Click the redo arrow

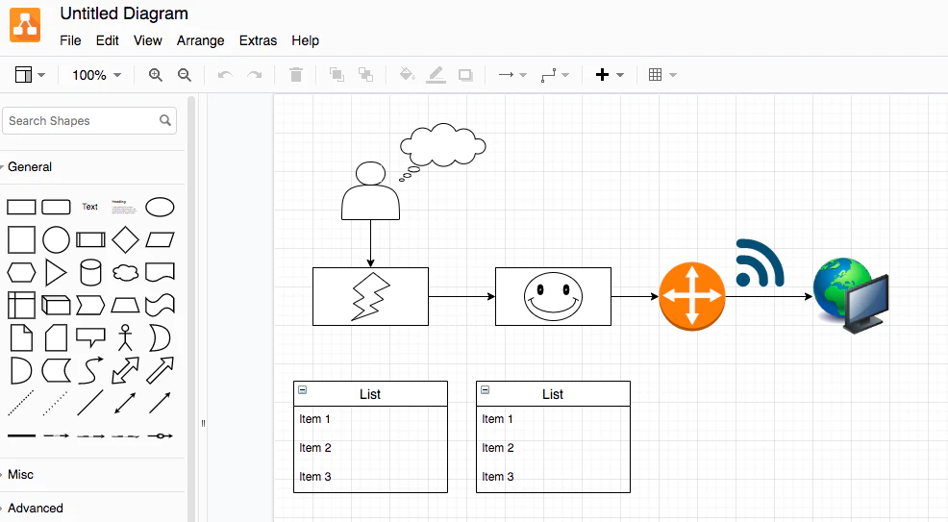[x=255, y=75]
